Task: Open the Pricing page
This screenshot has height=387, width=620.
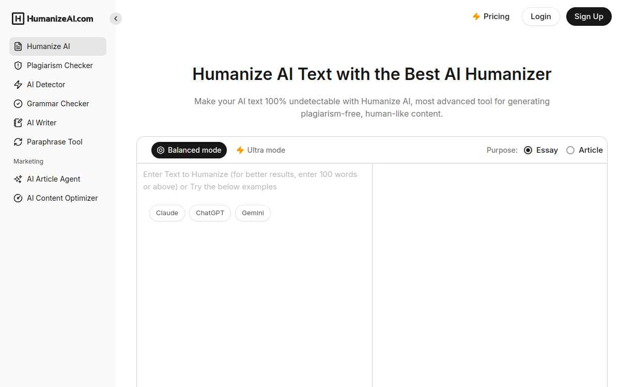Action: click(491, 17)
